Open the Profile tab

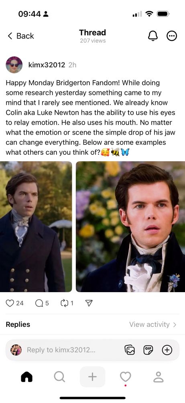(x=158, y=377)
